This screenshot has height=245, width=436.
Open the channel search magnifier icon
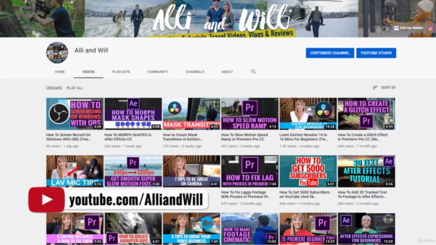(253, 71)
